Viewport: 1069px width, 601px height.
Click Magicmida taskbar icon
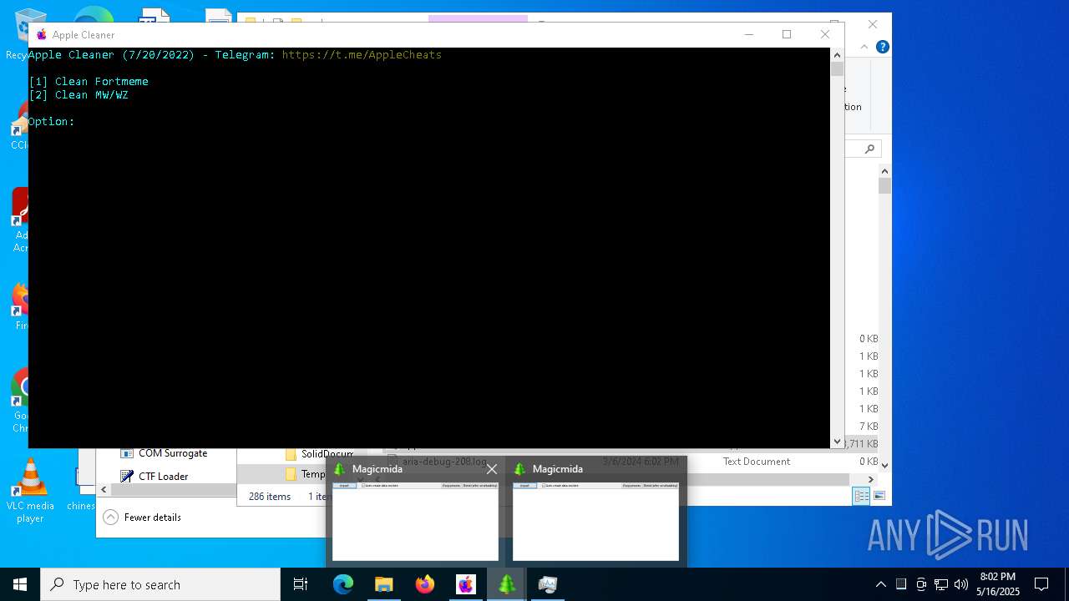(507, 584)
